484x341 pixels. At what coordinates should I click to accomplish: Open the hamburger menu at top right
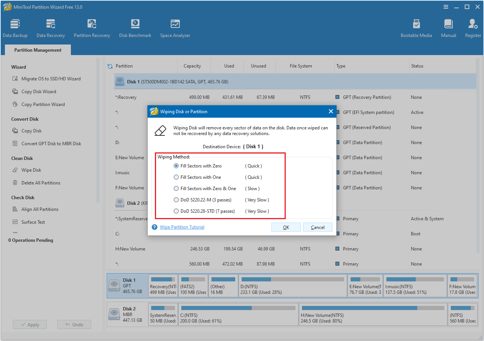coord(446,6)
